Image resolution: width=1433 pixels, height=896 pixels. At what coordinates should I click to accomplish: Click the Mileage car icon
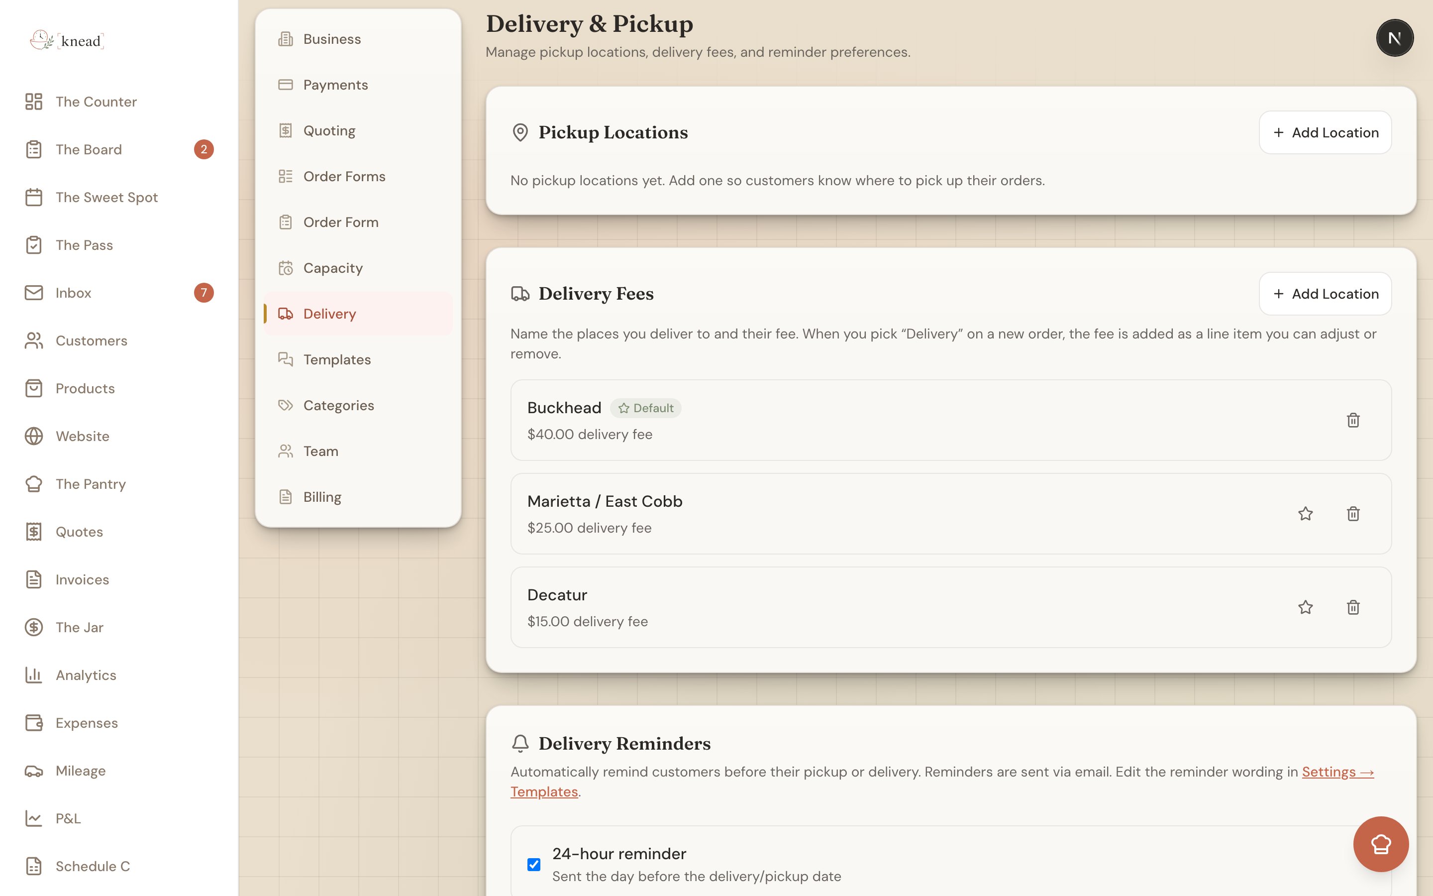(x=34, y=771)
